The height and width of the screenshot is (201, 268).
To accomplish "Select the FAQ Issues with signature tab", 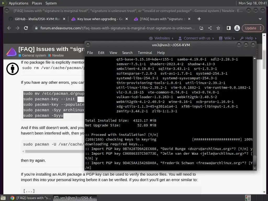I will pyautogui.click(x=162, y=19).
